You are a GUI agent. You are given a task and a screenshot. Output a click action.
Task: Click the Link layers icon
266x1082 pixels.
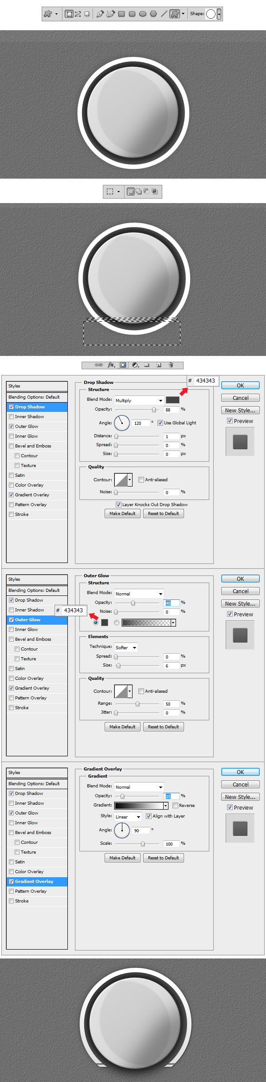[x=98, y=365]
